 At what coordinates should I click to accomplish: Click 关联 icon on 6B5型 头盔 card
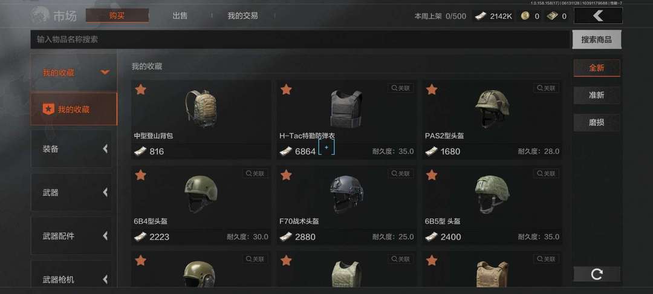pyautogui.click(x=546, y=174)
